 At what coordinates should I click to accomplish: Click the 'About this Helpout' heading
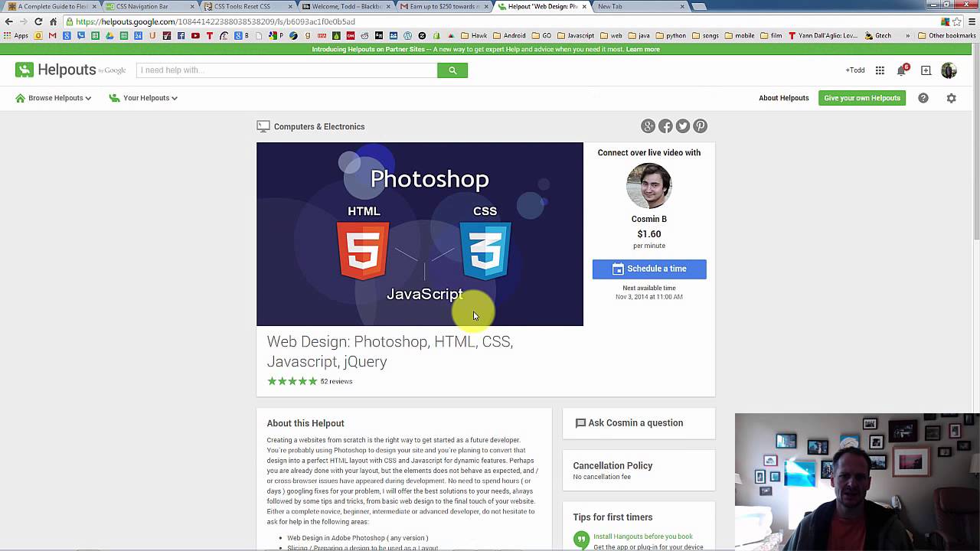click(x=305, y=423)
